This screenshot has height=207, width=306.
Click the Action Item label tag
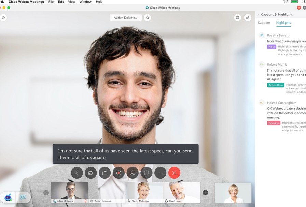276,85
